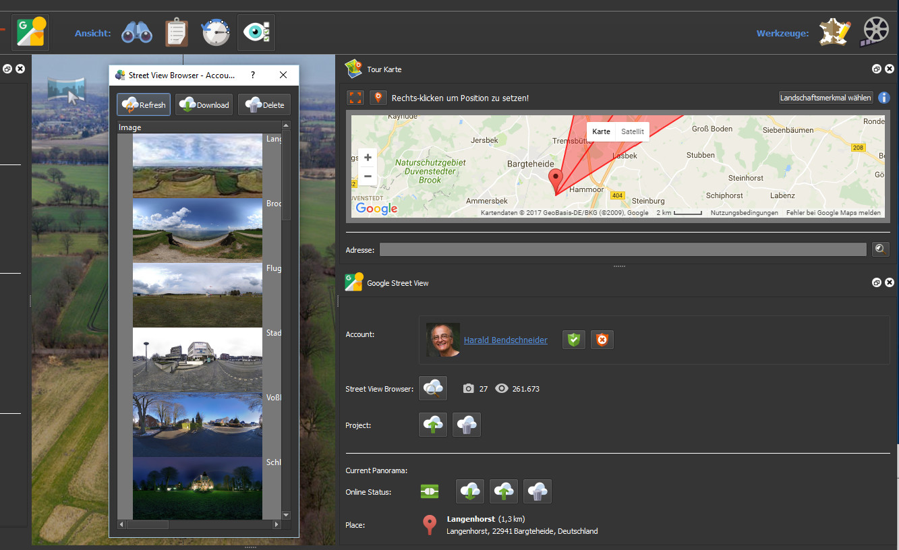Select the Karte map tab
Image resolution: width=899 pixels, height=550 pixels.
click(x=601, y=131)
